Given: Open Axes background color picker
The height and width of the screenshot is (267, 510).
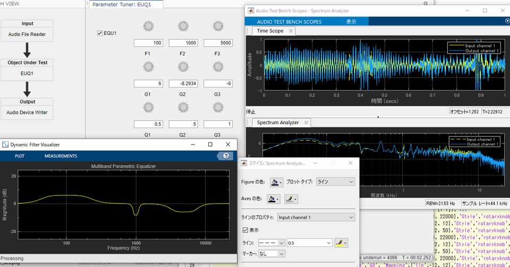Looking at the screenshot, I should [x=274, y=199].
